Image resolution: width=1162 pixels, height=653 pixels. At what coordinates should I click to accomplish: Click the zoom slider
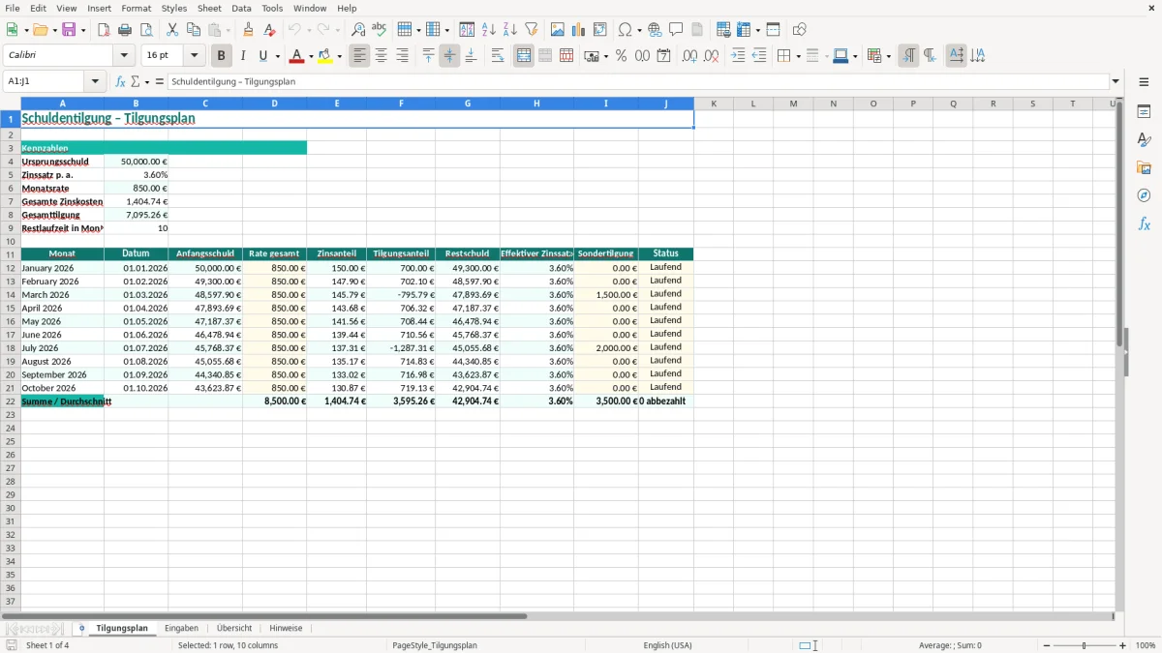(1085, 645)
